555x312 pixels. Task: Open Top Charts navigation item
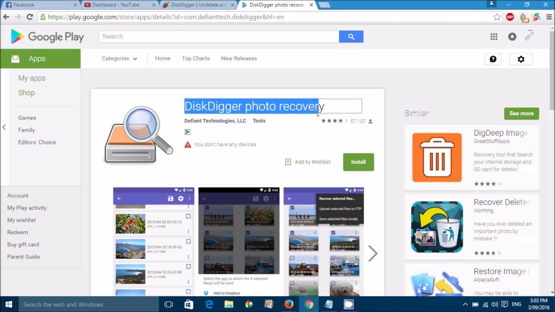[196, 58]
